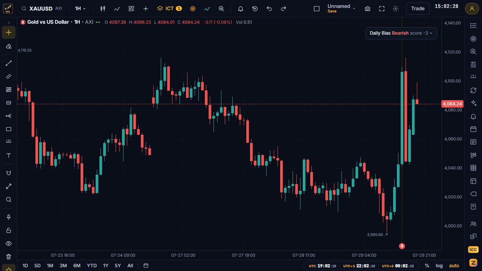
Task: Click Save under the Unnamed layout
Action: coord(332,12)
